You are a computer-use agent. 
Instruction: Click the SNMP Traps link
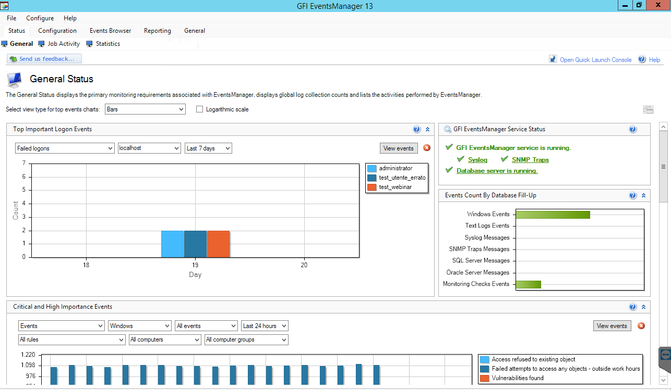click(x=530, y=160)
